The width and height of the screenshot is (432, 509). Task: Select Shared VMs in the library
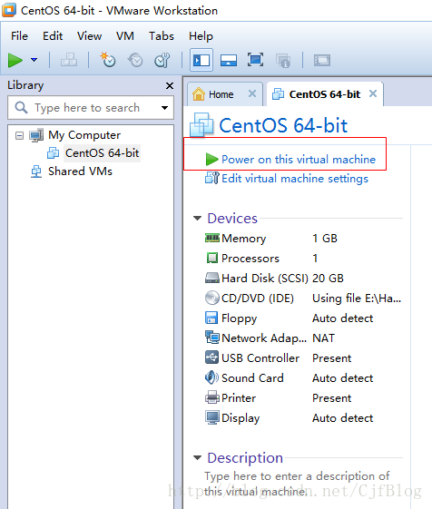pos(80,171)
